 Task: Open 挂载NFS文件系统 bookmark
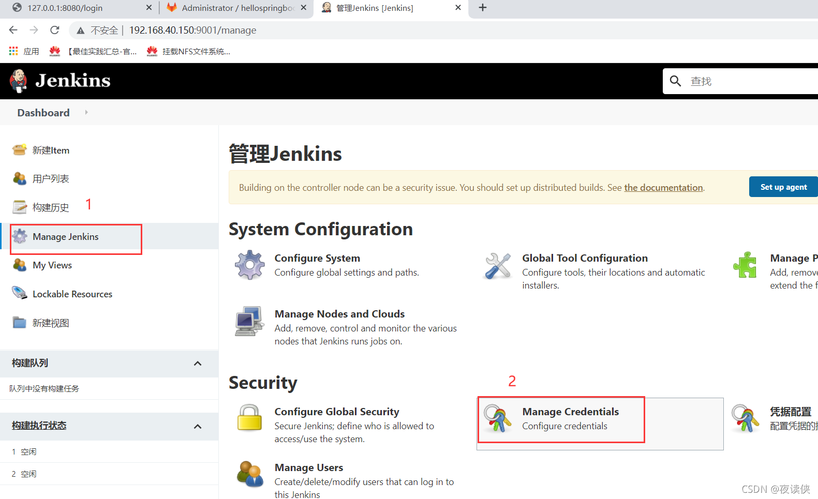pyautogui.click(x=189, y=51)
